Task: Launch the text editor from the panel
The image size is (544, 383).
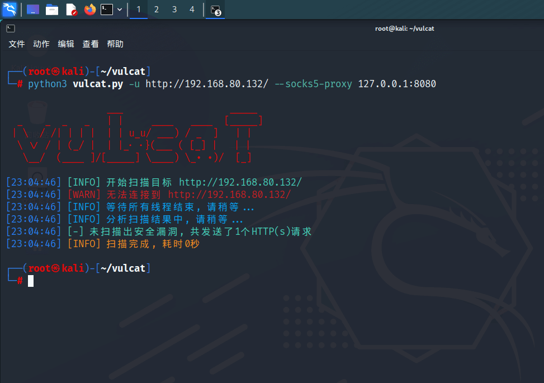Action: click(71, 10)
